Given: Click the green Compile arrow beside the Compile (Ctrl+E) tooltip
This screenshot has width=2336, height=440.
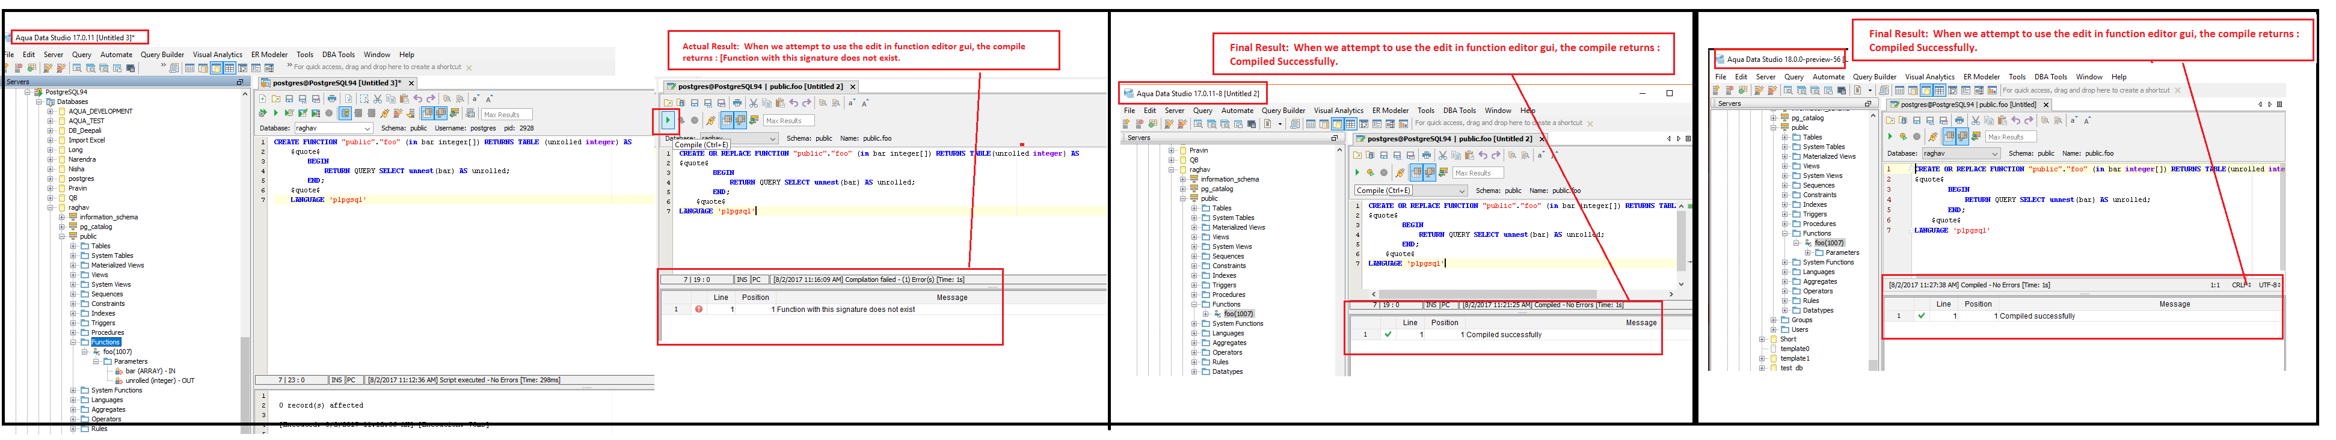Looking at the screenshot, I should pyautogui.click(x=668, y=121).
